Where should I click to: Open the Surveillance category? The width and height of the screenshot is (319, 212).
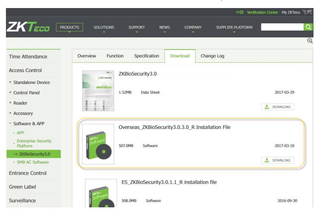22,201
